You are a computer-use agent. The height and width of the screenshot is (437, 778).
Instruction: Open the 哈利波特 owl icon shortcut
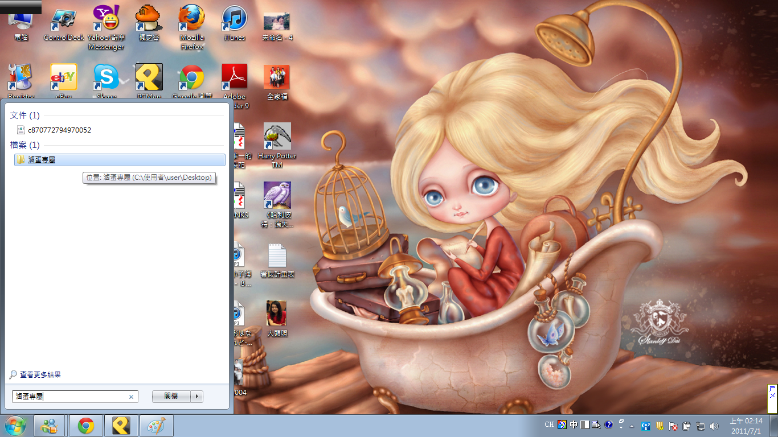[x=277, y=204]
